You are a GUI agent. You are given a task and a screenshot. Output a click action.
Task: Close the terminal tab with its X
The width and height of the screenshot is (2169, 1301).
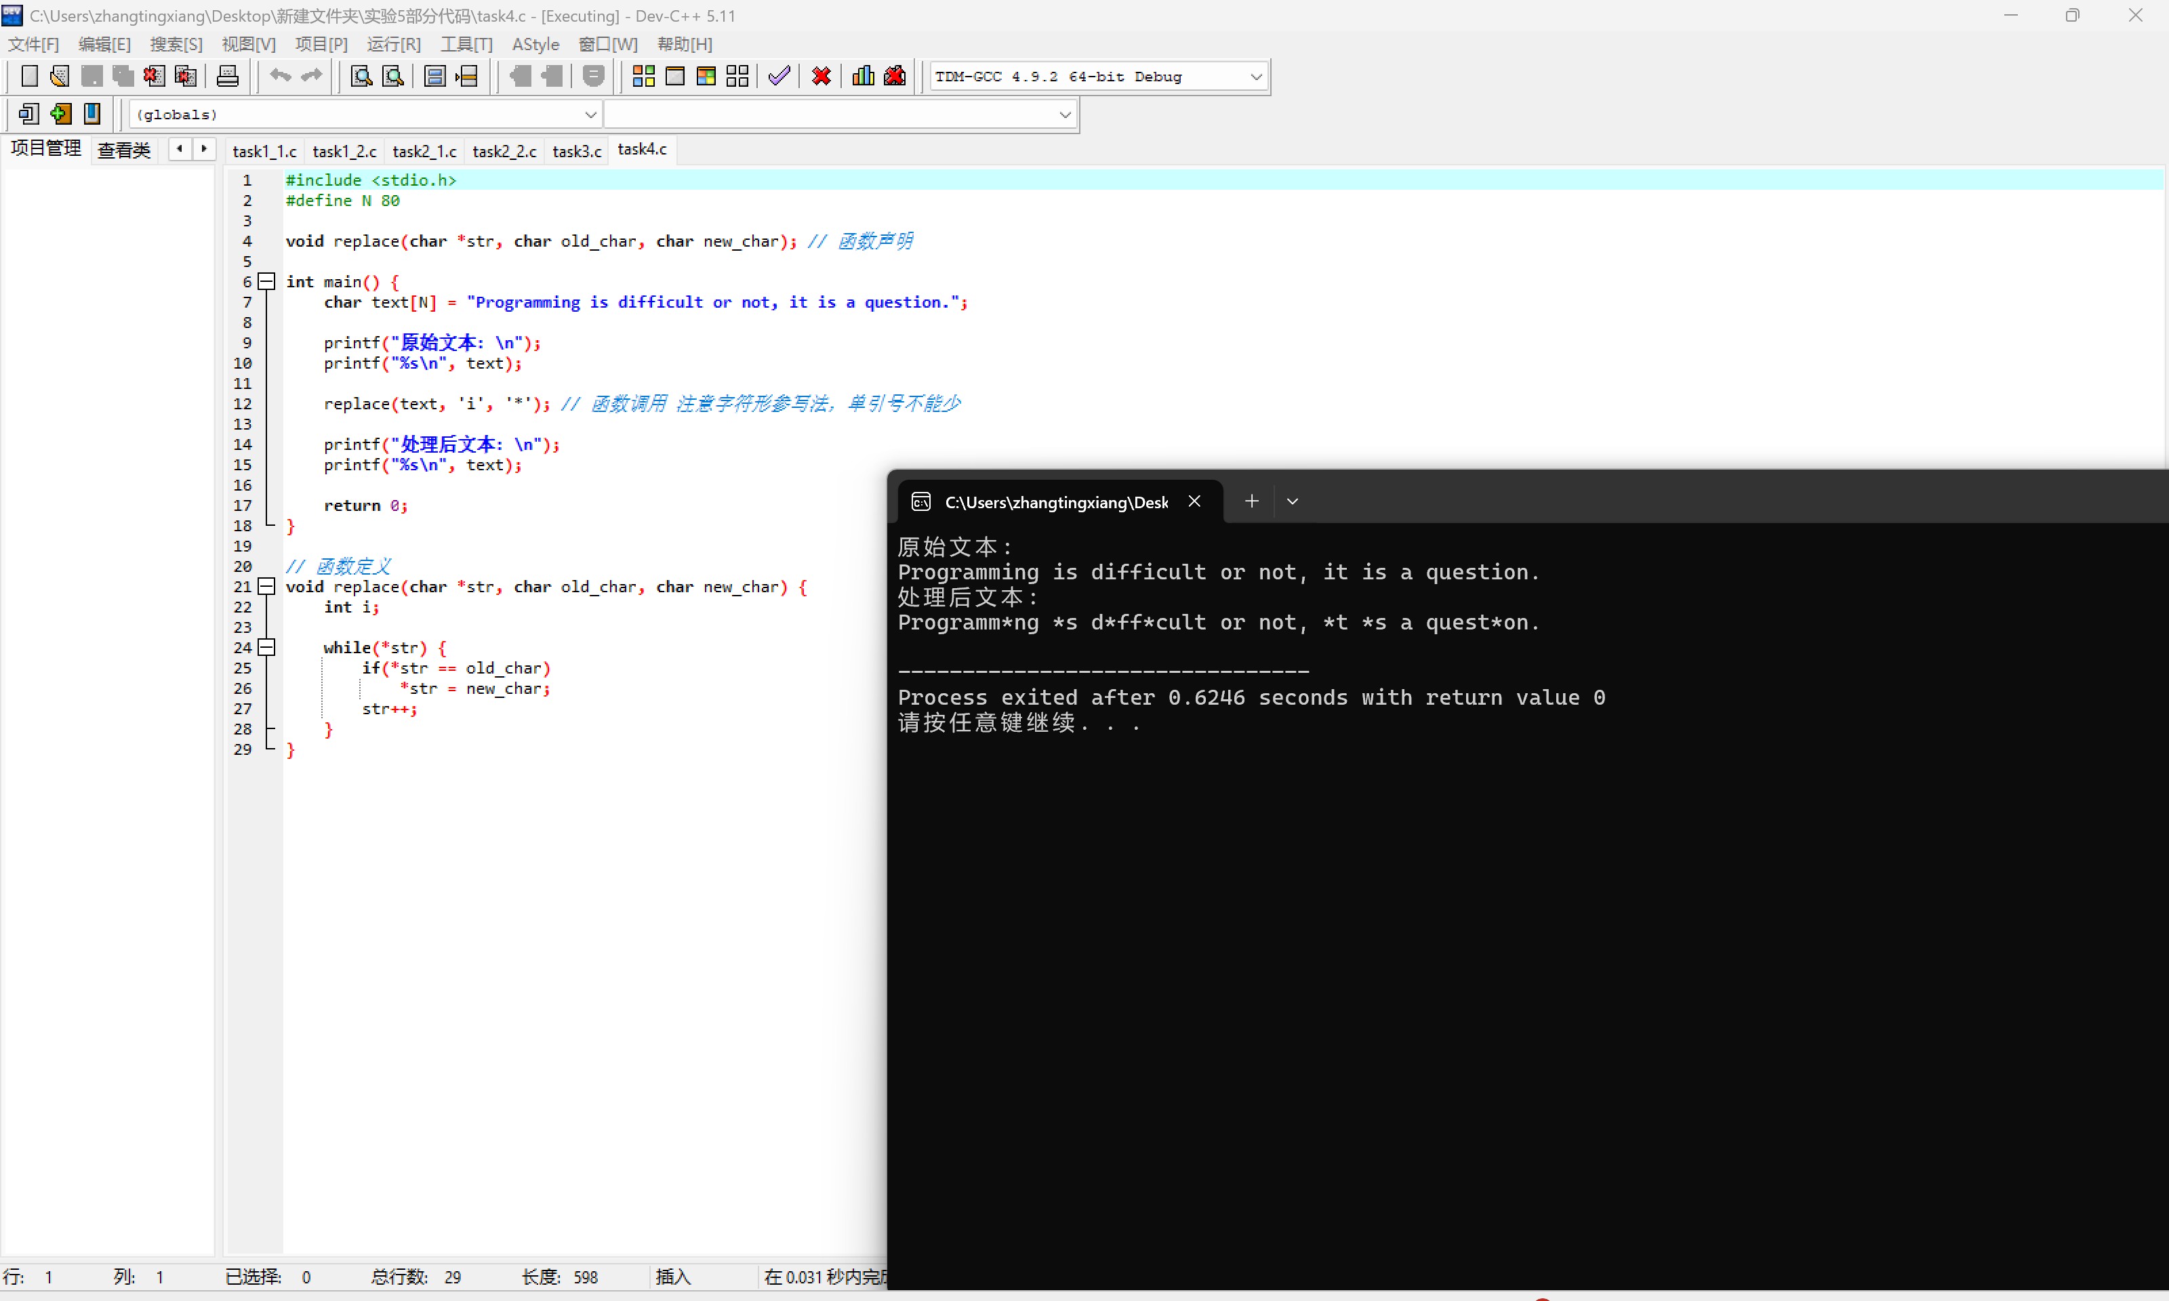(x=1194, y=501)
